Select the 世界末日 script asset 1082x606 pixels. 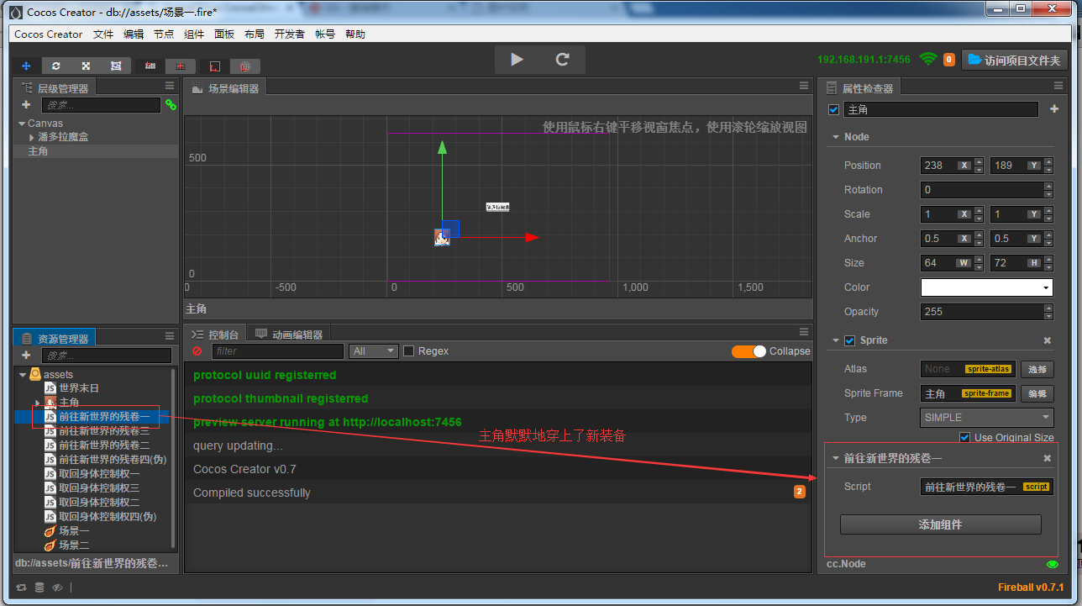tap(79, 388)
